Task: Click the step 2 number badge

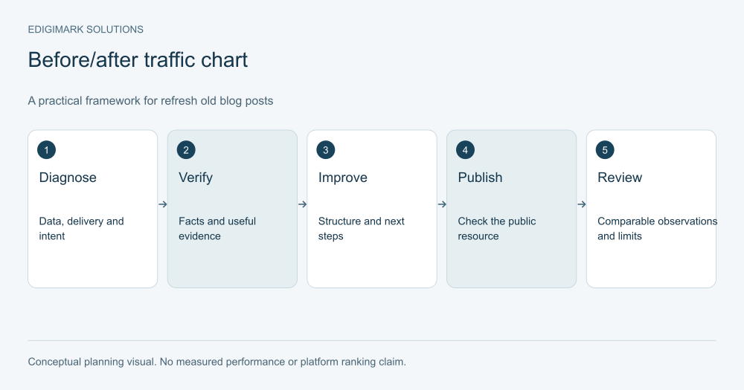Action: click(186, 150)
